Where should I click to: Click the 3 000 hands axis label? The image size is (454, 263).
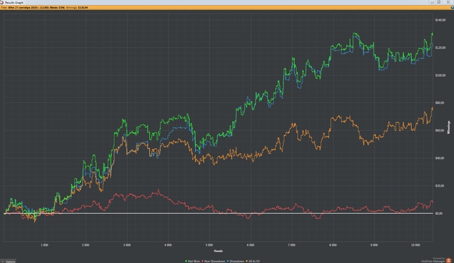pos(127,245)
